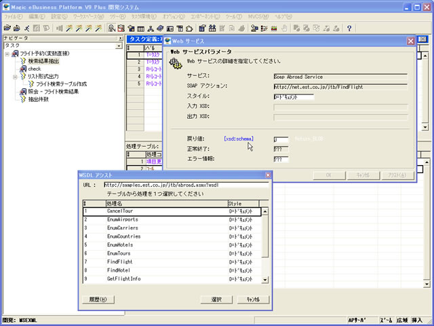
Task: Click the open folder icon in the toolbar
Action: (x=7, y=28)
